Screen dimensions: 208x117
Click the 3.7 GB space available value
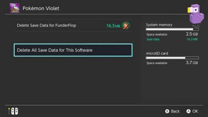(x=192, y=63)
